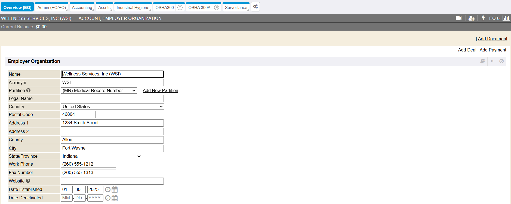Click the clock icon next to Date Deactivated
Image resolution: width=511 pixels, height=204 pixels.
pyautogui.click(x=108, y=198)
